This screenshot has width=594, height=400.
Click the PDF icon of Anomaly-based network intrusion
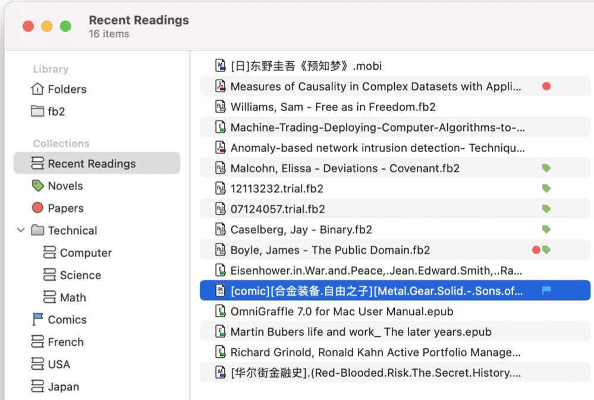coord(221,148)
